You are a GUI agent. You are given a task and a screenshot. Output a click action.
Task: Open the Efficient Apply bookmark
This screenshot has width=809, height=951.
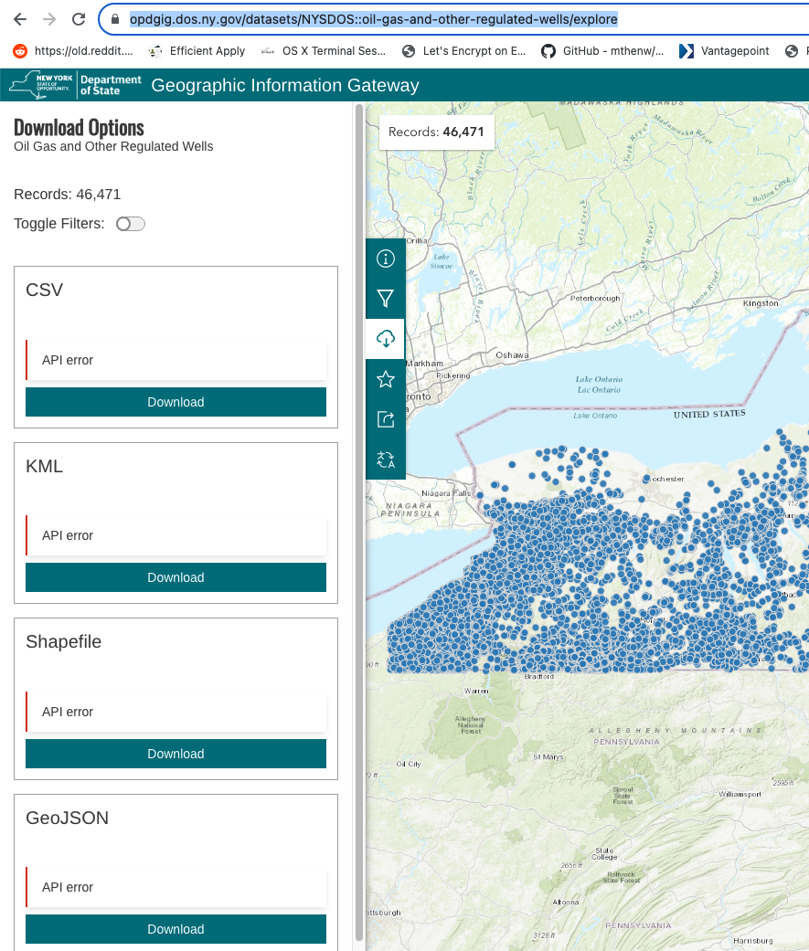tap(197, 51)
